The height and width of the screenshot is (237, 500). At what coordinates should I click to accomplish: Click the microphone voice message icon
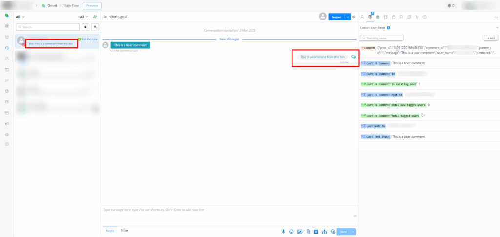point(283,231)
